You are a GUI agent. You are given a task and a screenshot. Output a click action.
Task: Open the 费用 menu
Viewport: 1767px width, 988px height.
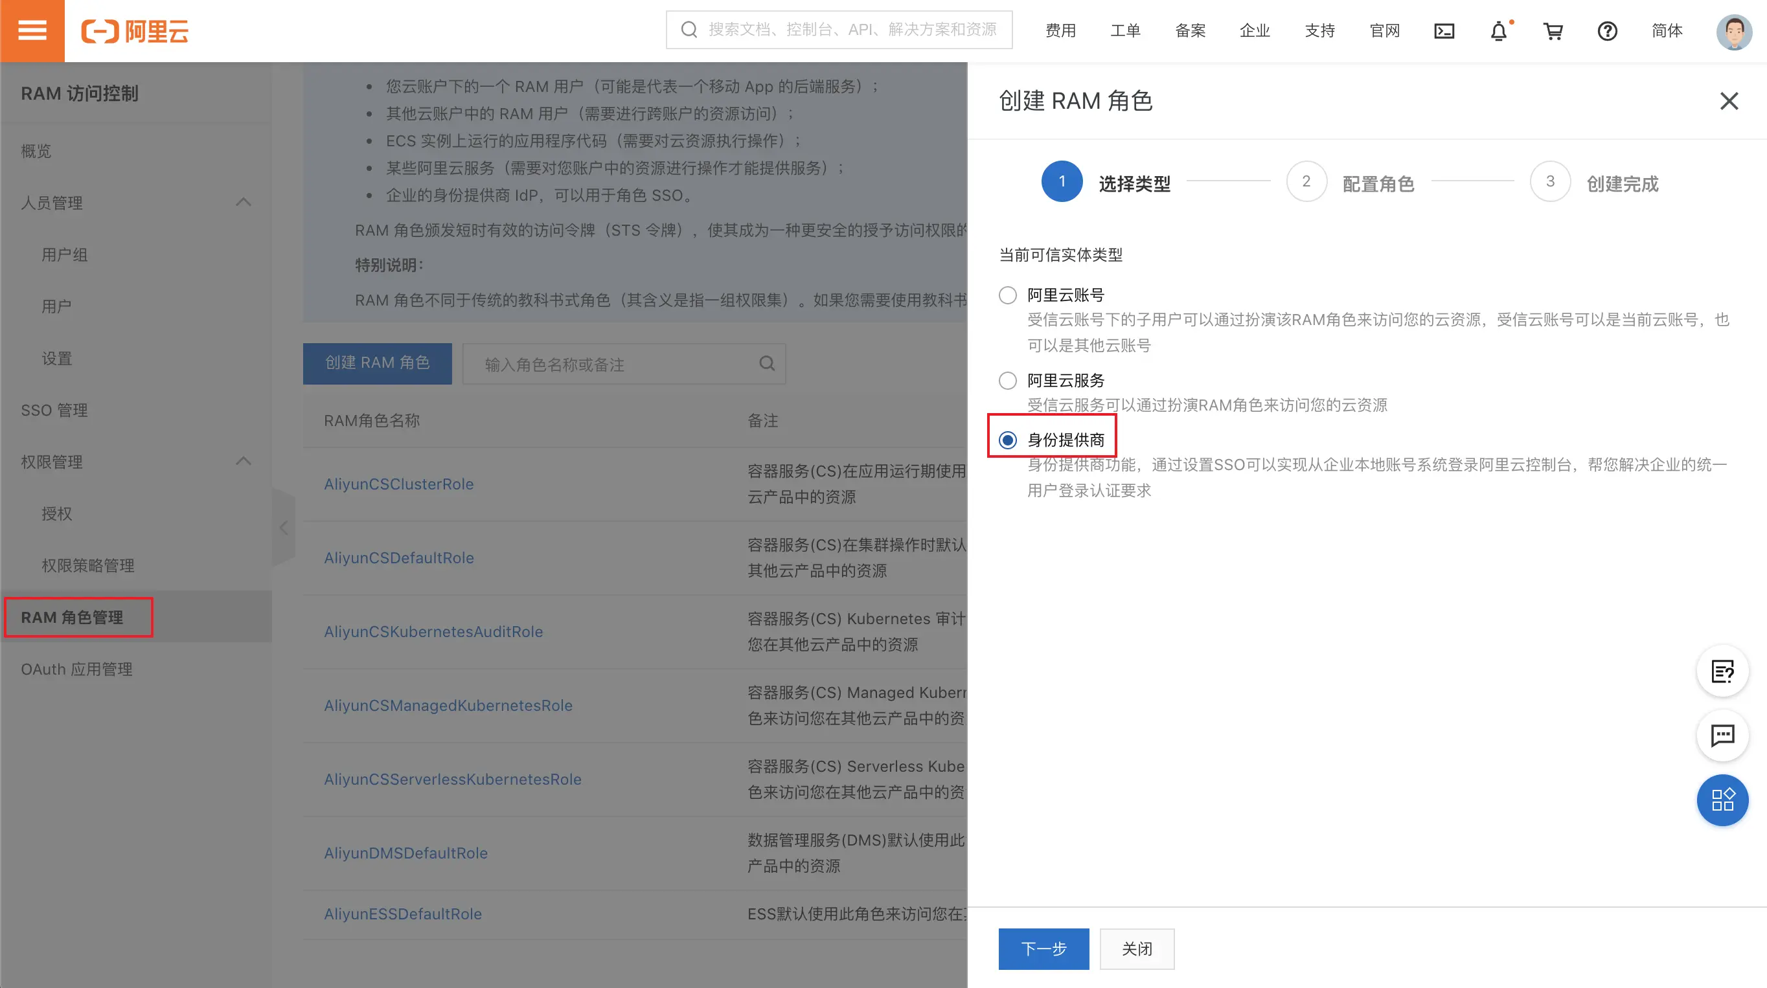(1060, 30)
